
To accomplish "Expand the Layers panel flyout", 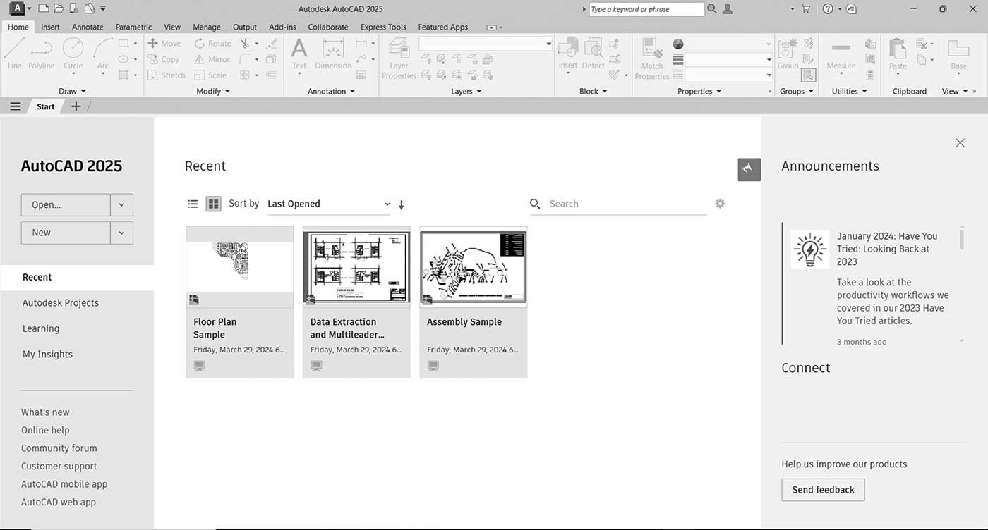I will click(466, 91).
